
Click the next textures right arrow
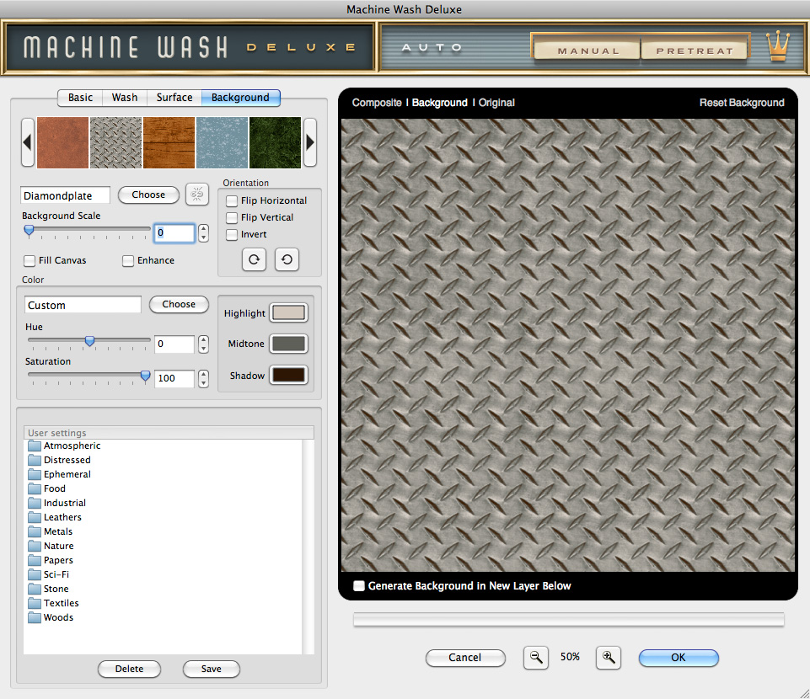(310, 142)
